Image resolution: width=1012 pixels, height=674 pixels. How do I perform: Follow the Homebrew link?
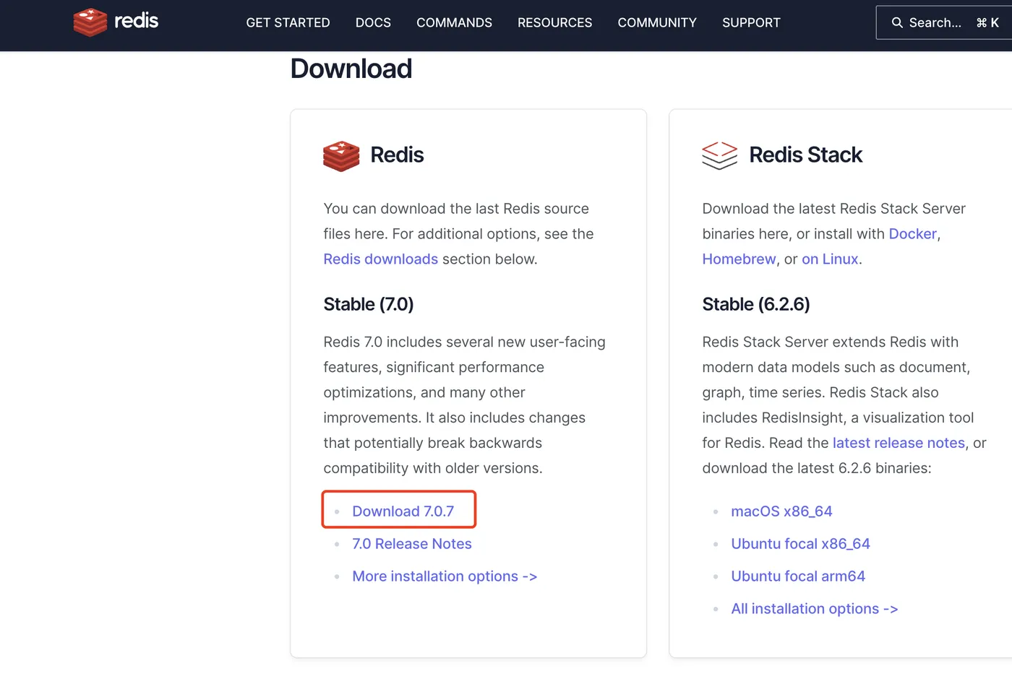[739, 259]
